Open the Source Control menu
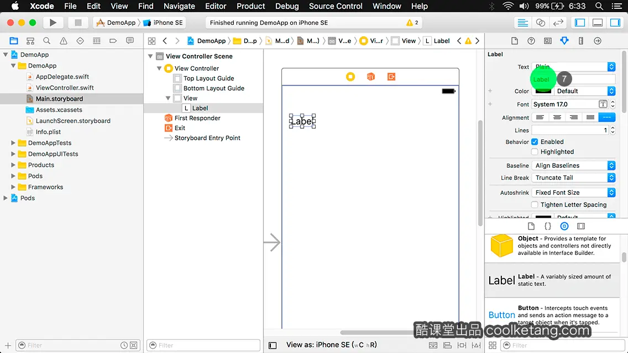This screenshot has height=353, width=628. [x=336, y=6]
